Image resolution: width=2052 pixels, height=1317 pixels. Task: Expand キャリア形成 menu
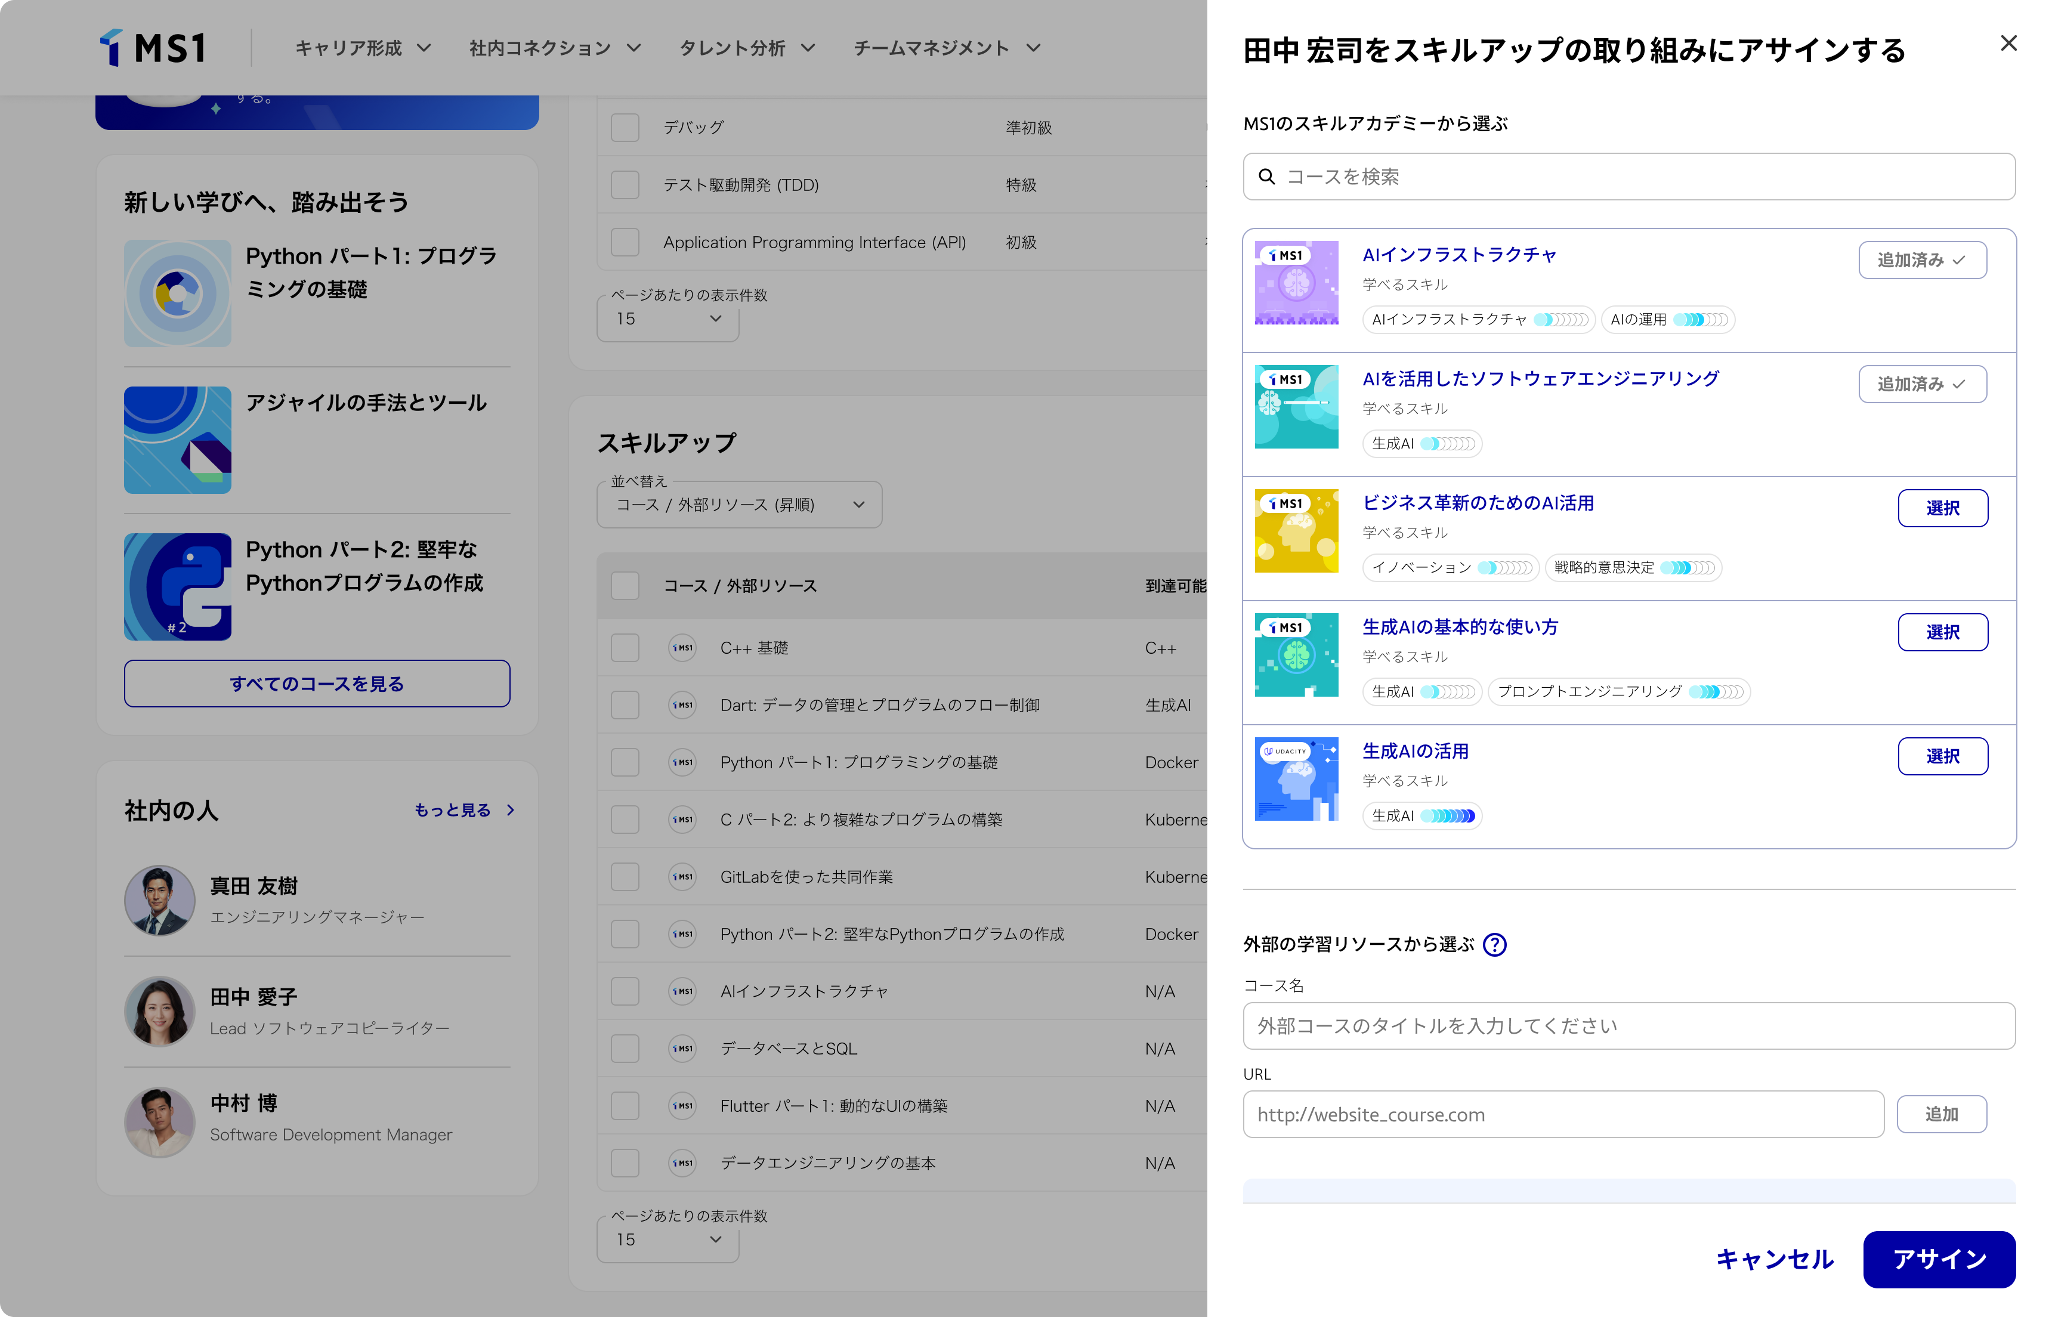tap(363, 48)
